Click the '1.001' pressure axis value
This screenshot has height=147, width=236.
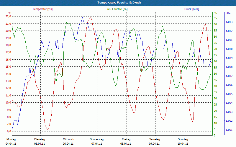(229, 130)
